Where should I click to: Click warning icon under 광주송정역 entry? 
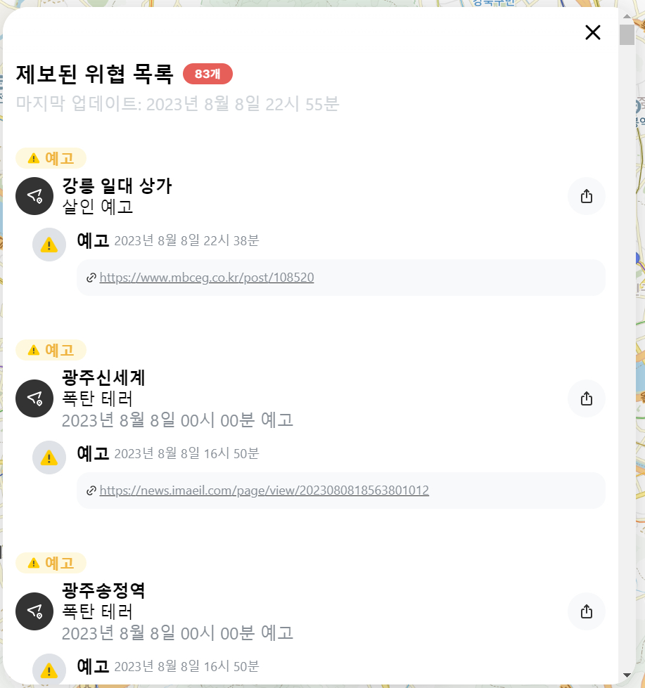[49, 670]
